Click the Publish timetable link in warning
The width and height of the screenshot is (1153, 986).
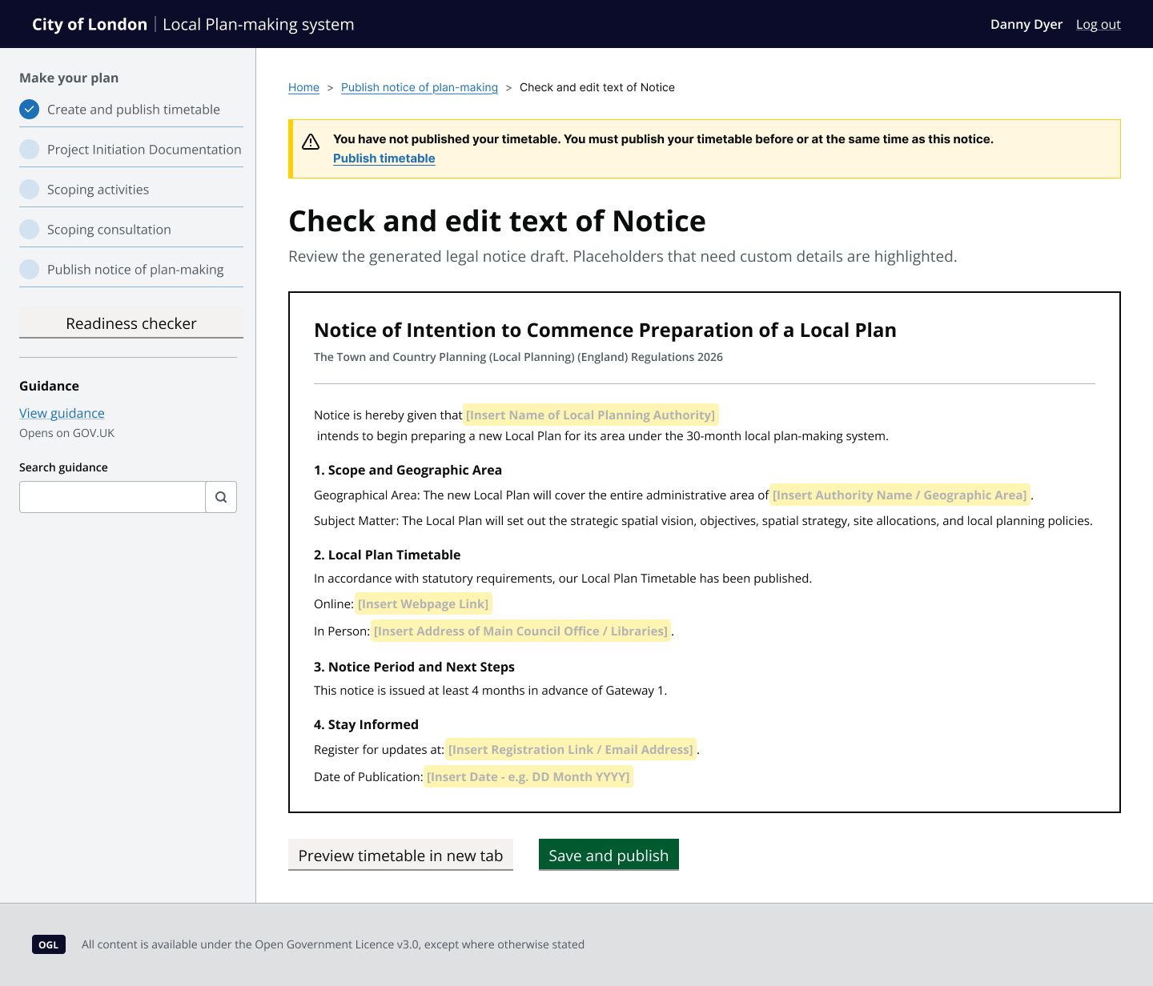(x=384, y=158)
